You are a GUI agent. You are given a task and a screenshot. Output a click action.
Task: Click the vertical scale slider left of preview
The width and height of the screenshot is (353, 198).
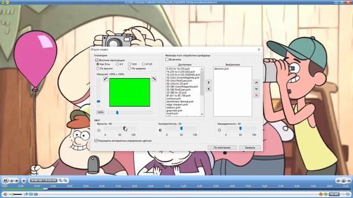pyautogui.click(x=99, y=93)
